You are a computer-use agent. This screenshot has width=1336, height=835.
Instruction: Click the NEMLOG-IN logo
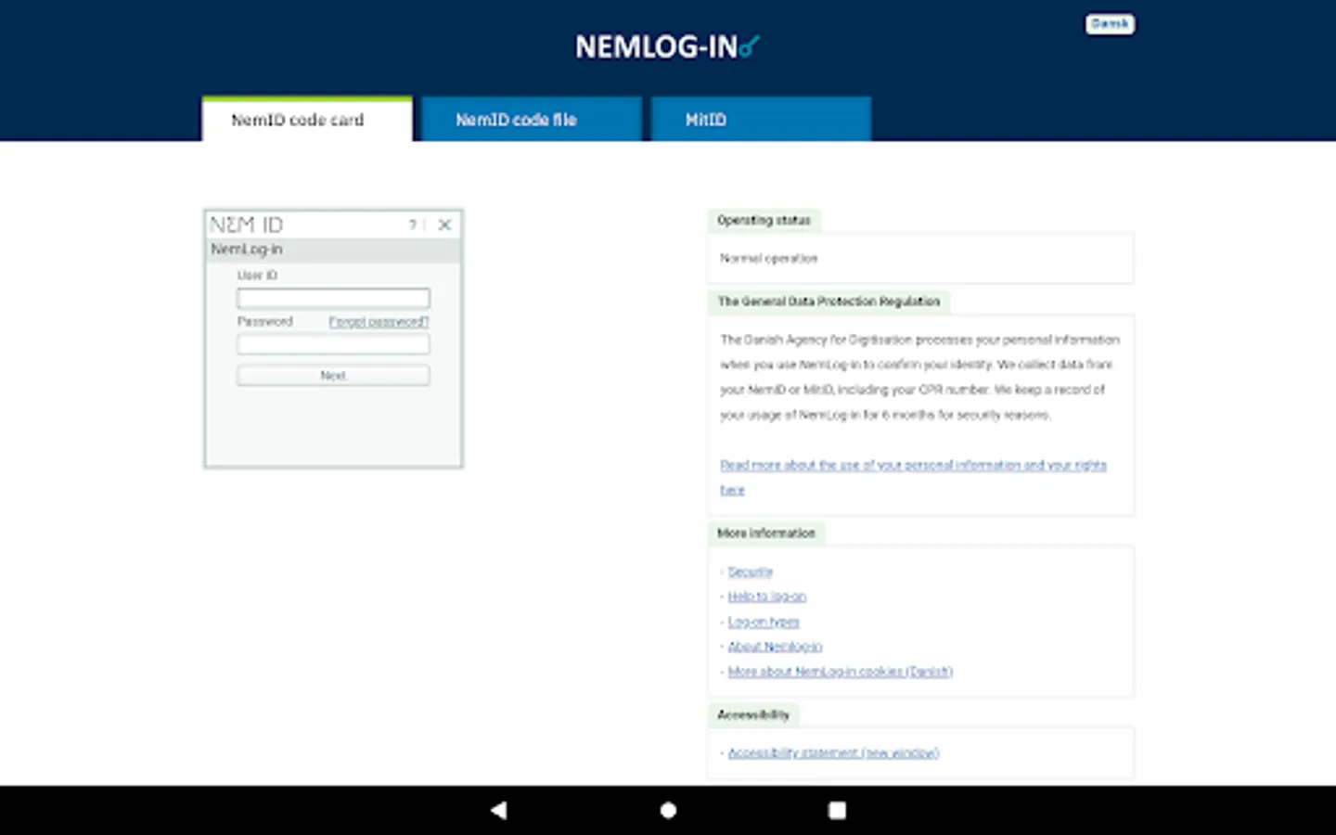point(667,46)
